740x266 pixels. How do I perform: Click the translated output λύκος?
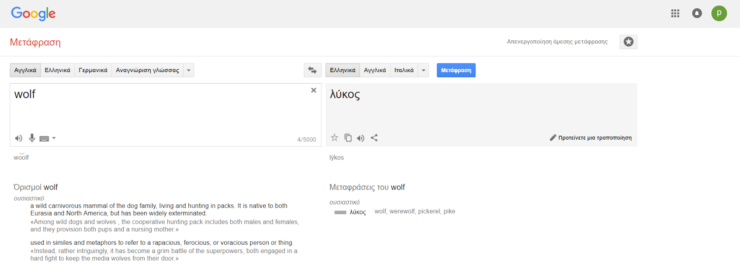[345, 94]
